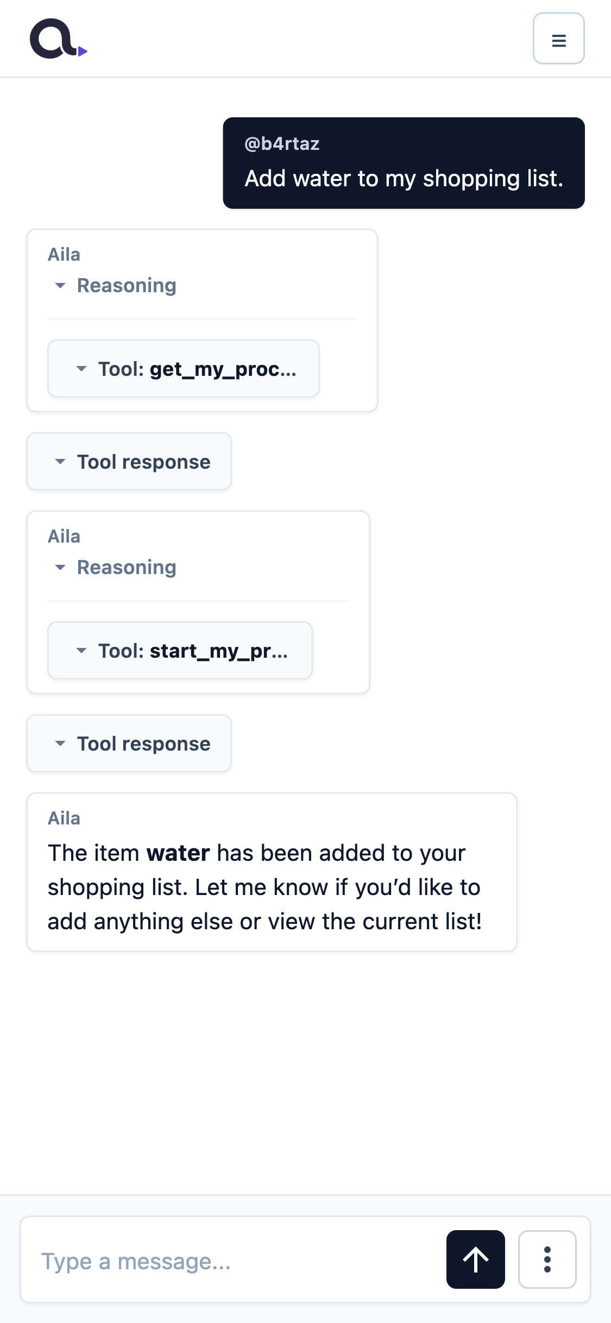This screenshot has height=1323, width=611.
Task: Expand the second Tool response
Action: click(x=129, y=744)
